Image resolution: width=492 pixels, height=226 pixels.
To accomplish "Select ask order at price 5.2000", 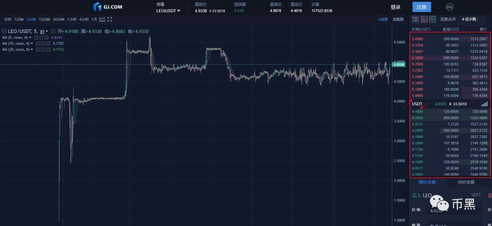I will click(x=450, y=77).
